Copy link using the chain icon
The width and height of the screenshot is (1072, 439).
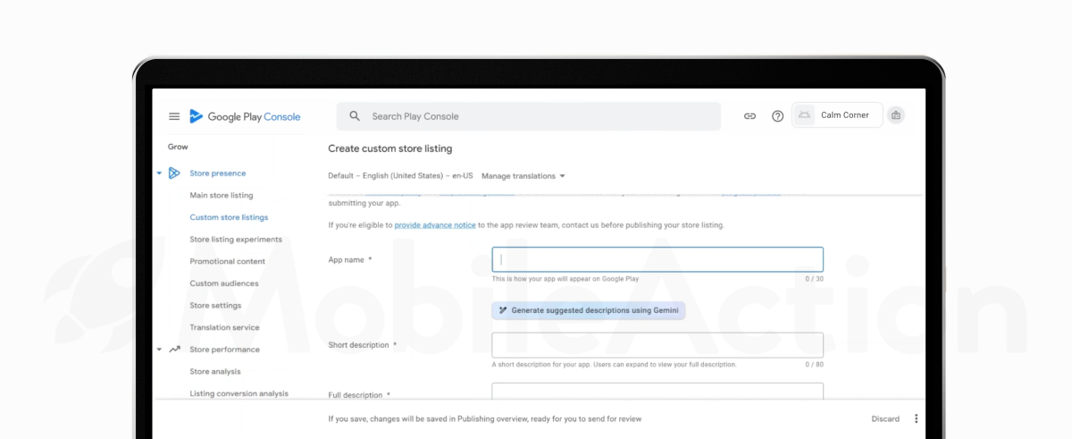(x=750, y=116)
